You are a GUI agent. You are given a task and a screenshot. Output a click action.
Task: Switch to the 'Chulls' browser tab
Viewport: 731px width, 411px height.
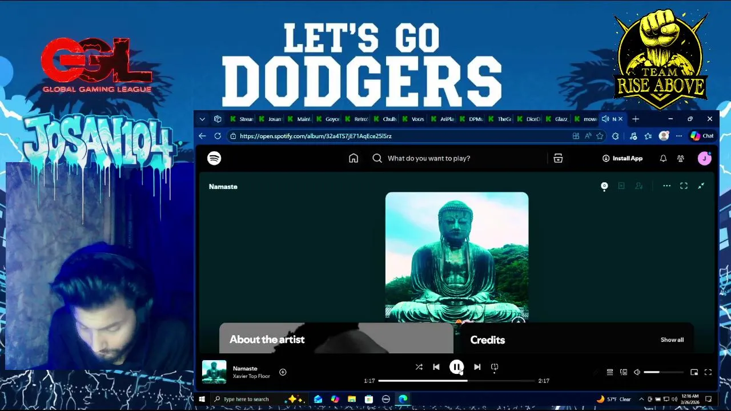tap(385, 119)
